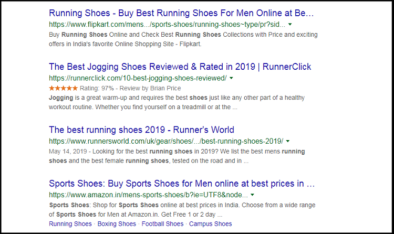Go to the Football Shoes sitelink

162,224
